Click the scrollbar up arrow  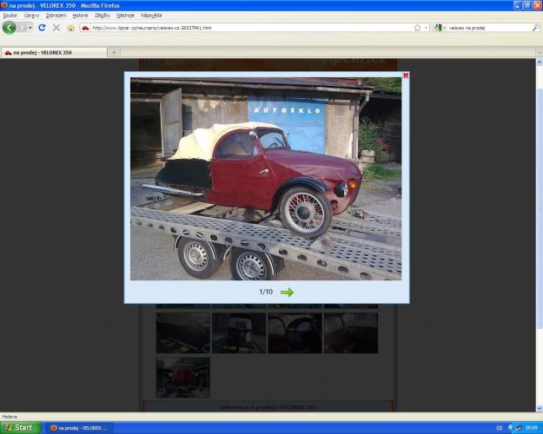click(x=540, y=62)
